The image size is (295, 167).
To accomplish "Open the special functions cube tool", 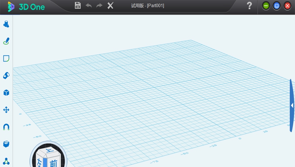I will click(x=6, y=92).
